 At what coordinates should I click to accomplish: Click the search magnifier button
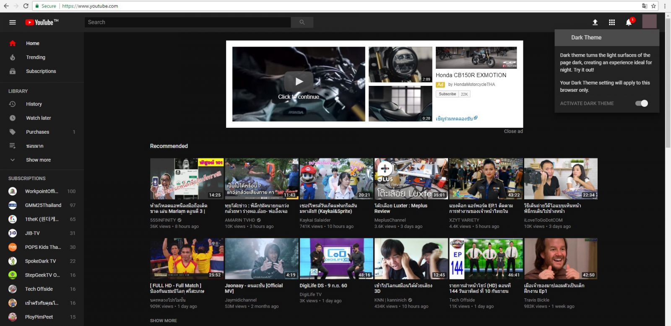(x=302, y=22)
